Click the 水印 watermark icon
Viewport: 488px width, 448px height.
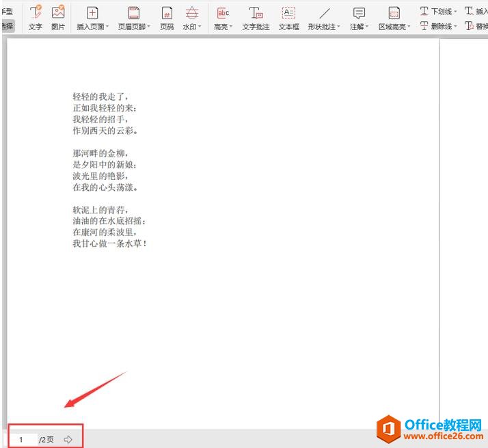(x=192, y=13)
